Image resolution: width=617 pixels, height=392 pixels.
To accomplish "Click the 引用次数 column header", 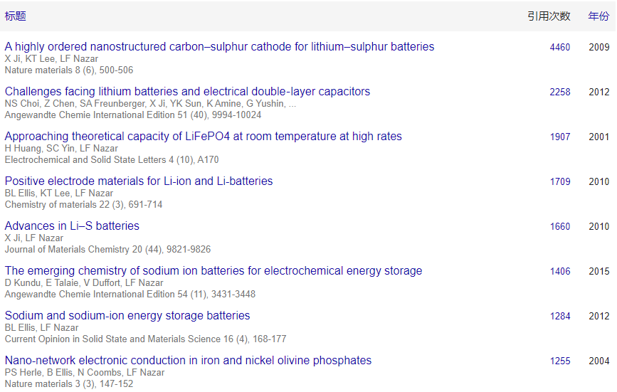I will 549,16.
